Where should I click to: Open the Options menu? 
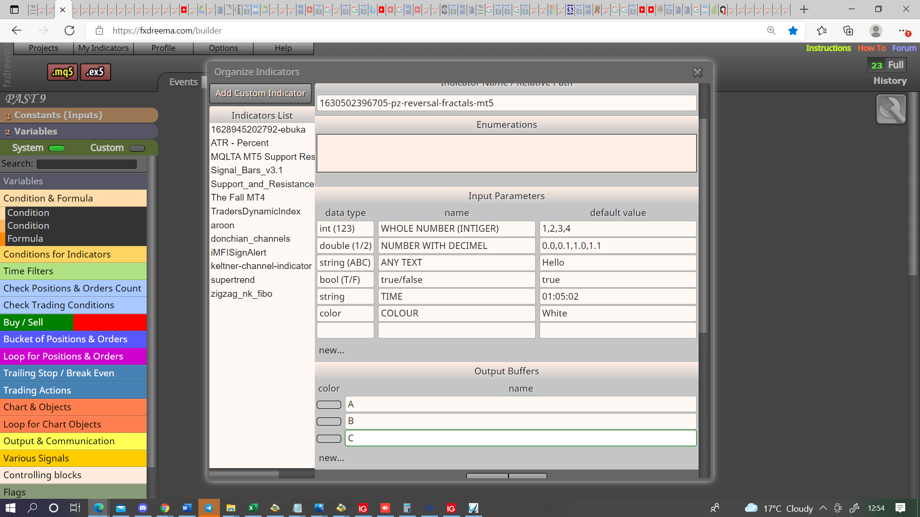click(223, 48)
